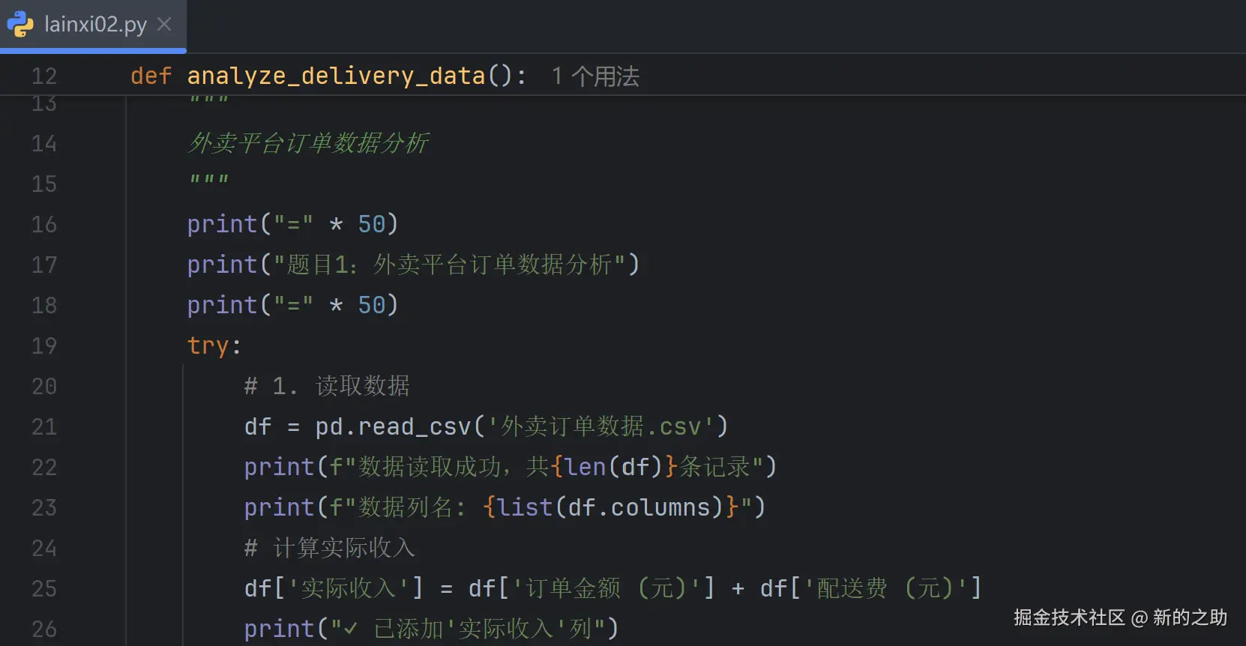Image resolution: width=1246 pixels, height=646 pixels.
Task: Close the lainxi02.py tab
Action: [164, 23]
